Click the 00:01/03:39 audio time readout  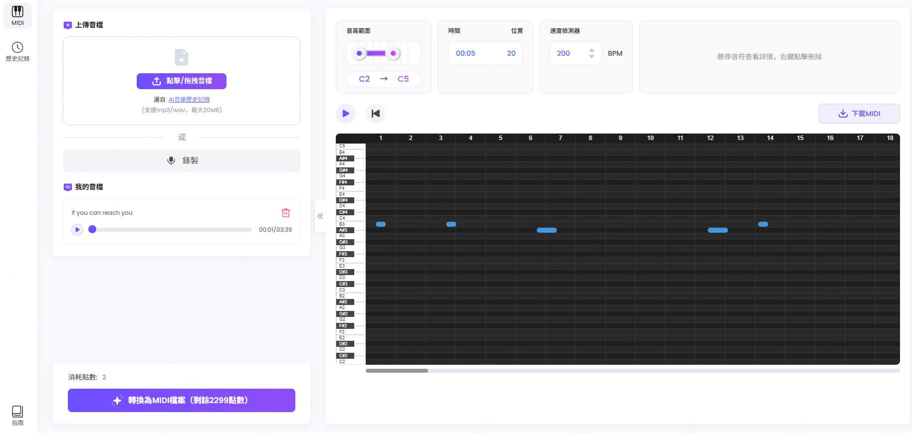point(275,230)
